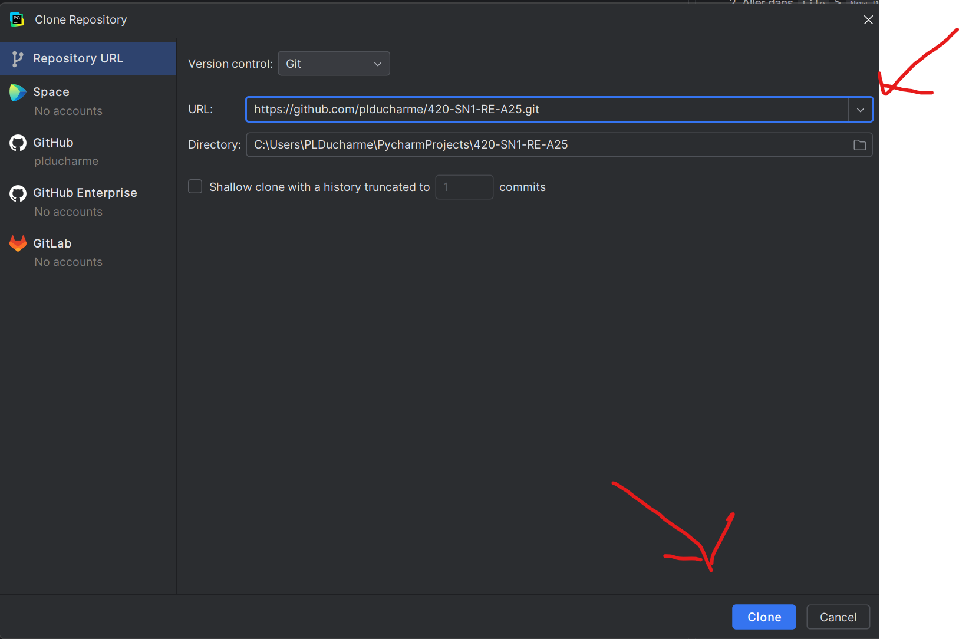Click the 'No accounts' text under GitHub Enterprise
Screen dimensions: 959x639
tap(68, 212)
